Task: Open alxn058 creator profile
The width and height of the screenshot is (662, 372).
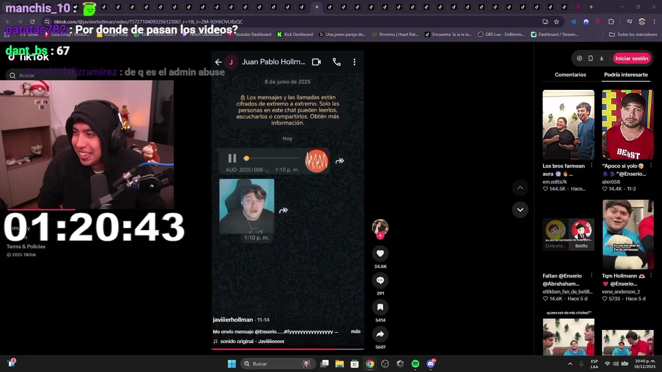Action: (x=611, y=182)
